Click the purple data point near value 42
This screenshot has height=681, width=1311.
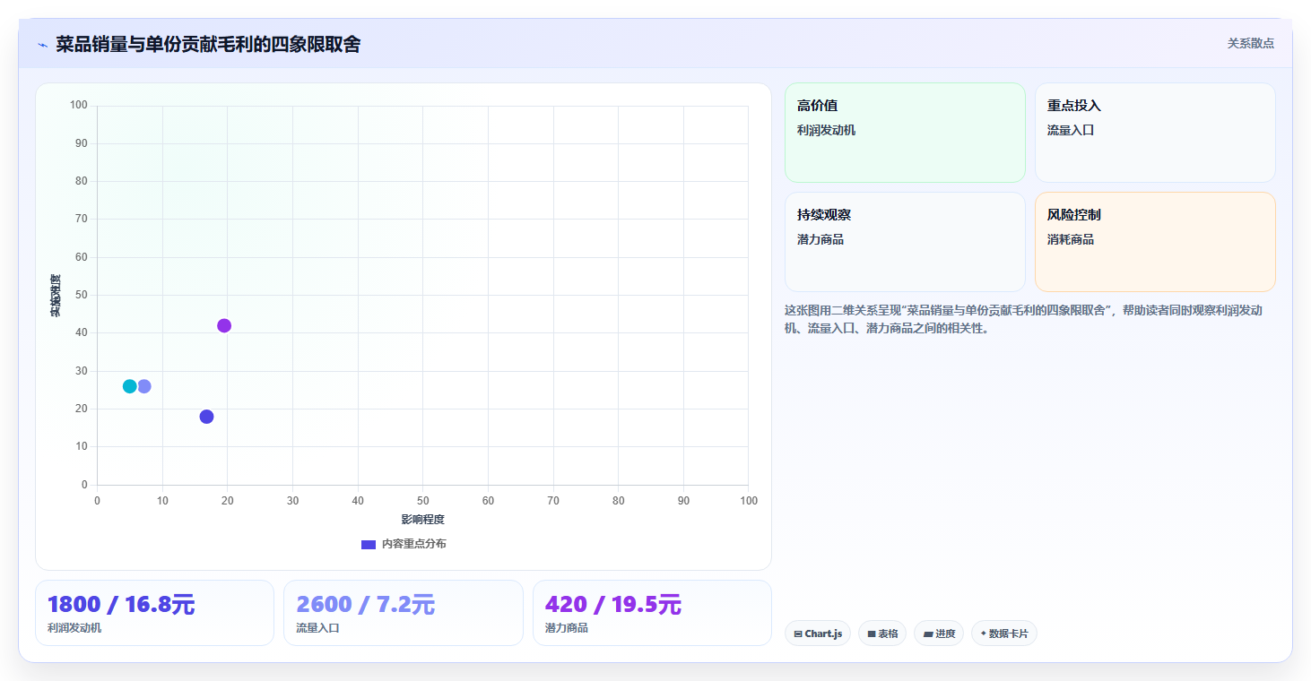click(224, 325)
